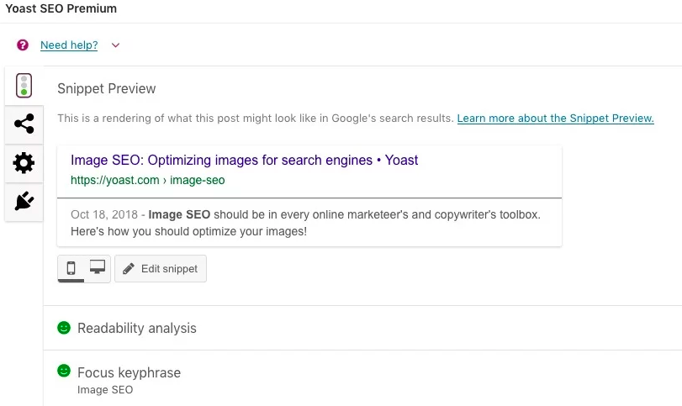Click the snippet URL yoast.com image-seo

coord(148,180)
